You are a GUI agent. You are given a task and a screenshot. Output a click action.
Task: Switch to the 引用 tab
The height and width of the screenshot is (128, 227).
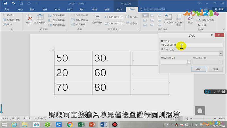pos(70,9)
